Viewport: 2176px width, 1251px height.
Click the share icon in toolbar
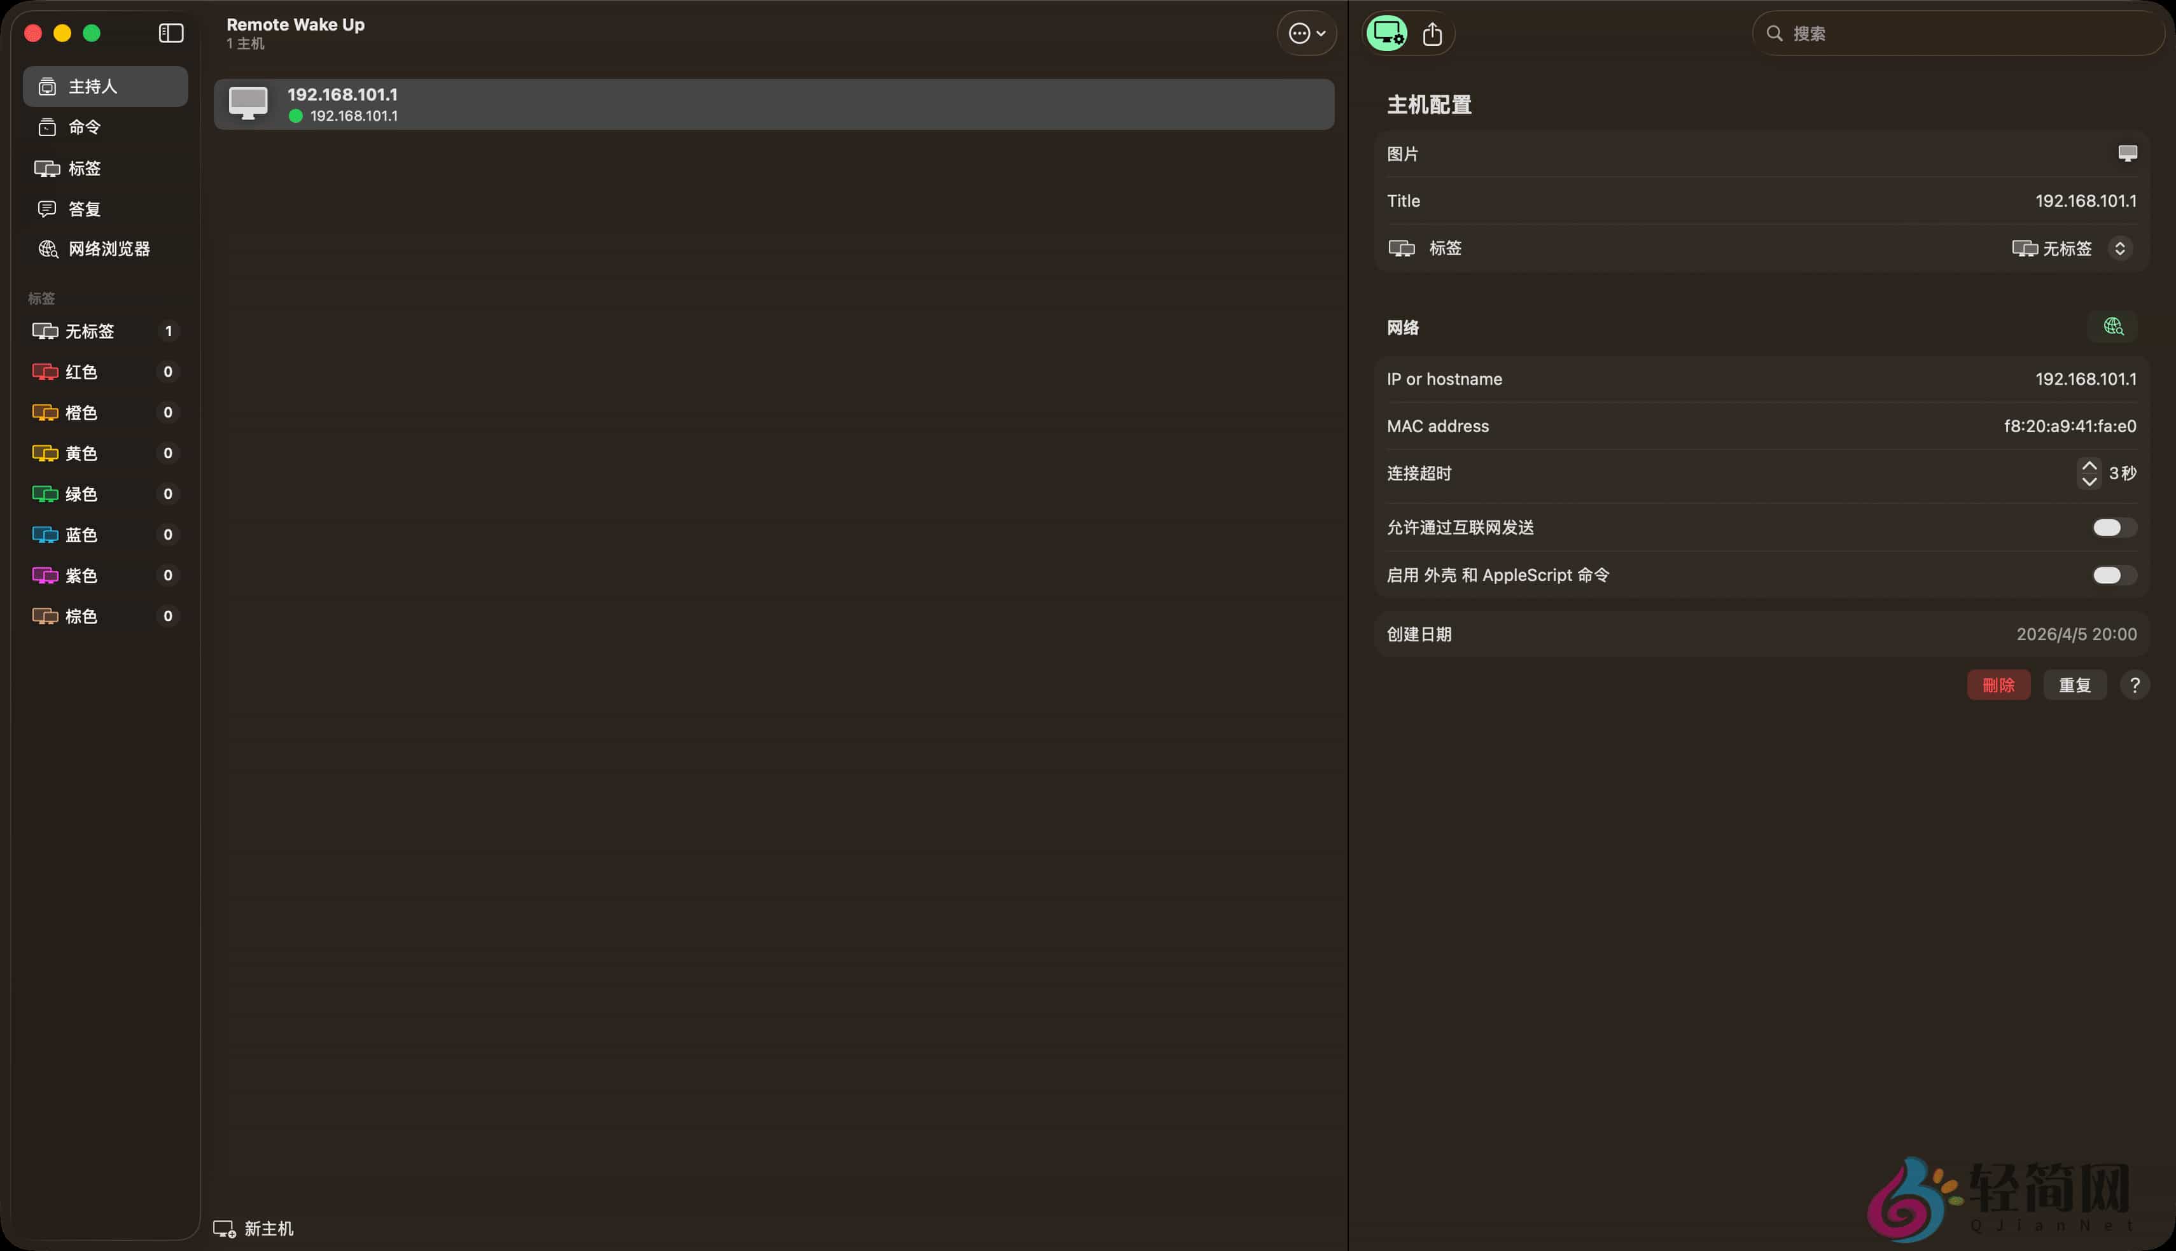(x=1432, y=34)
